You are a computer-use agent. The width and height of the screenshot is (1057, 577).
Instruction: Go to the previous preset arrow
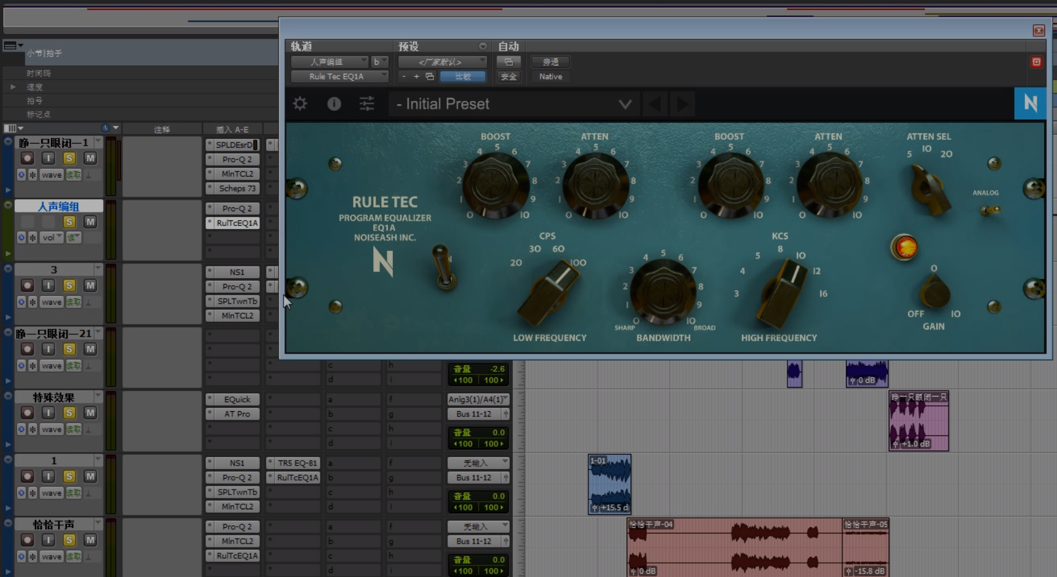click(655, 104)
